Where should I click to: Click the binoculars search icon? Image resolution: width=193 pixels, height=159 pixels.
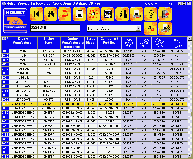(51, 14)
